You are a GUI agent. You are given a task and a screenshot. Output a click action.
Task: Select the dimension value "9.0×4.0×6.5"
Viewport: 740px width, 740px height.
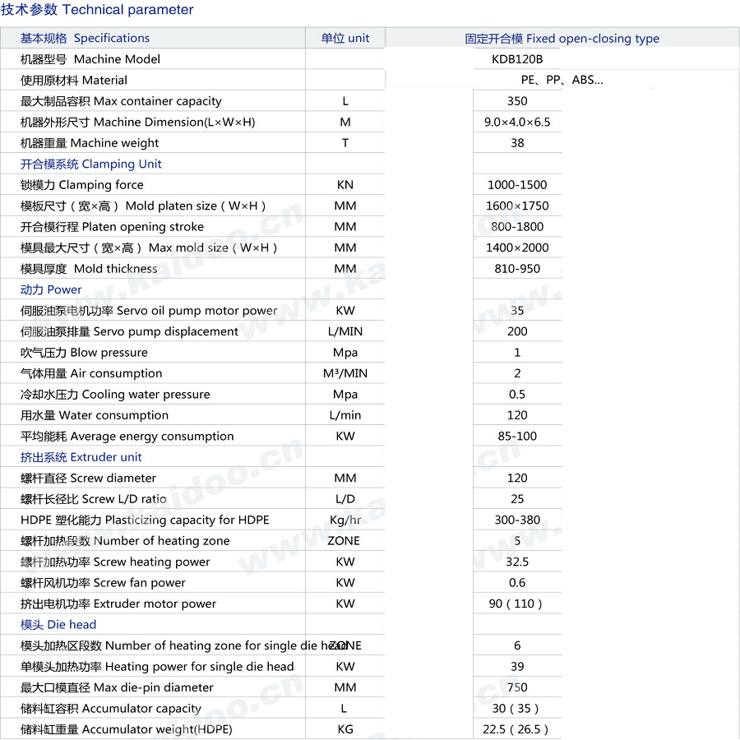[517, 123]
